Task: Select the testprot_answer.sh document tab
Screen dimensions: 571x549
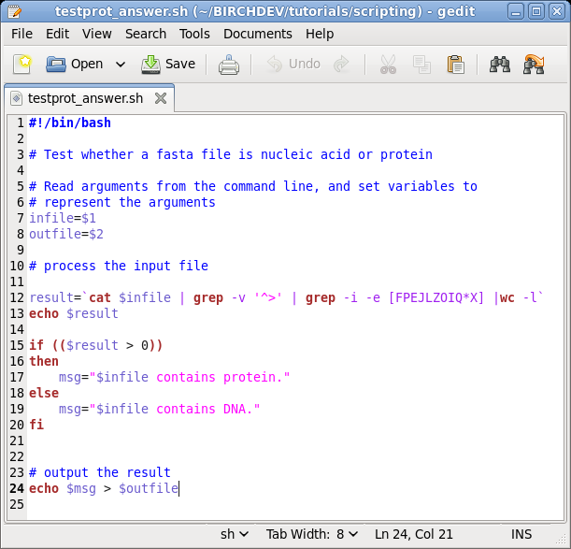Action: 84,97
